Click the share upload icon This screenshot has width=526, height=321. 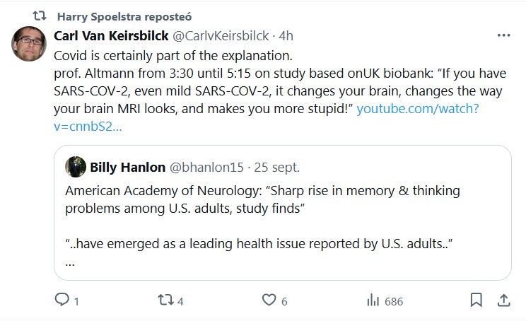[x=503, y=300]
